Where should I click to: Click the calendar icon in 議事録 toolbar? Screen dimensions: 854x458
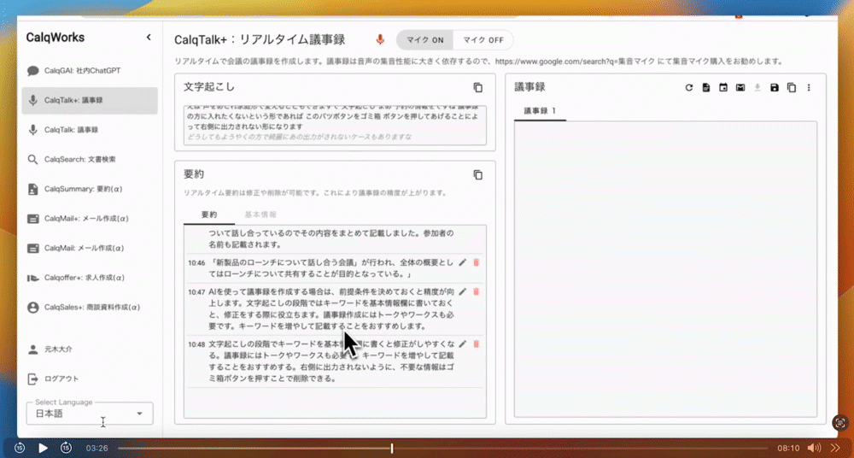(x=723, y=87)
